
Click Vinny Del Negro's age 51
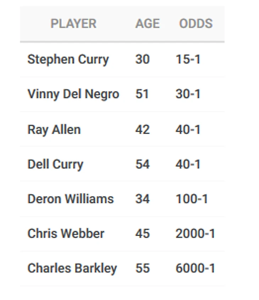click(x=142, y=94)
